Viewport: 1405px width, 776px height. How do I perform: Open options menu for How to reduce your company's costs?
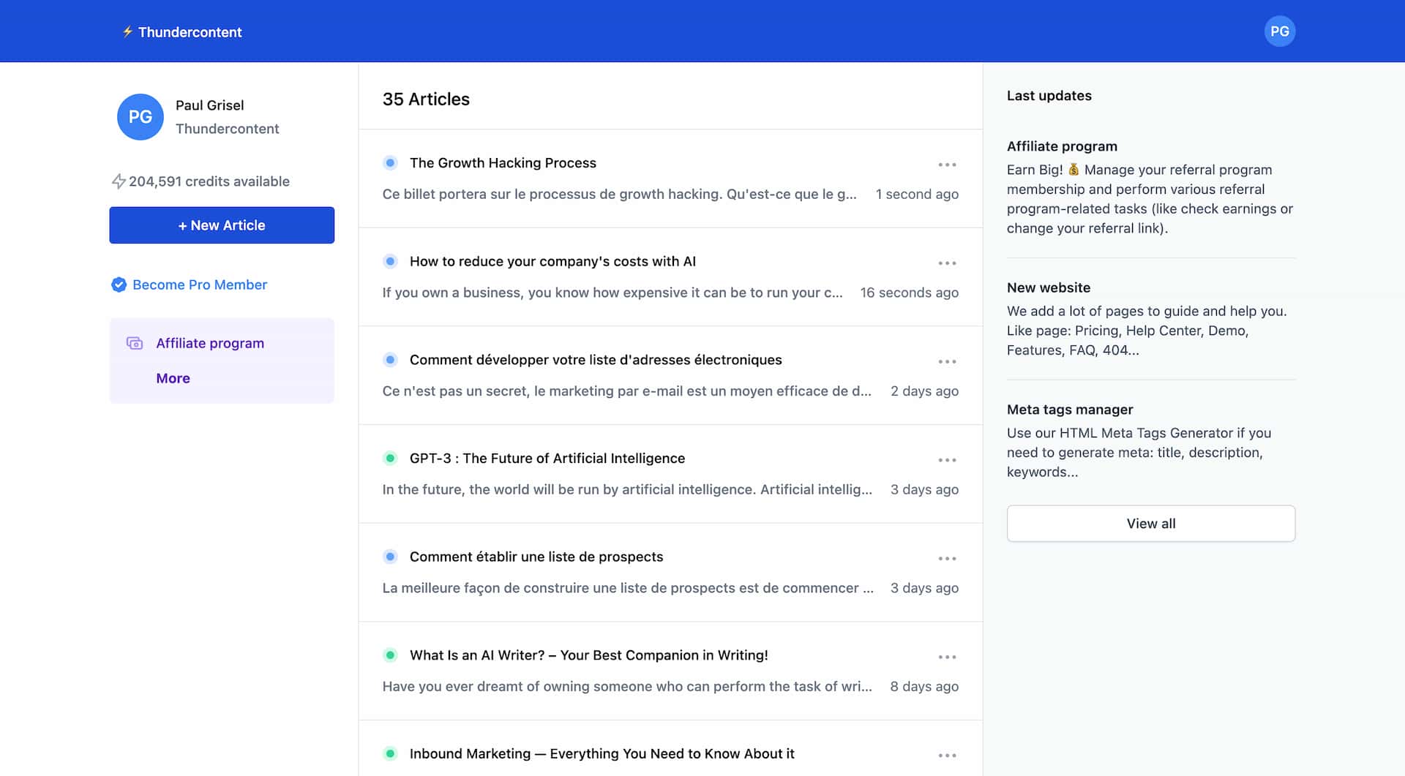coord(947,263)
